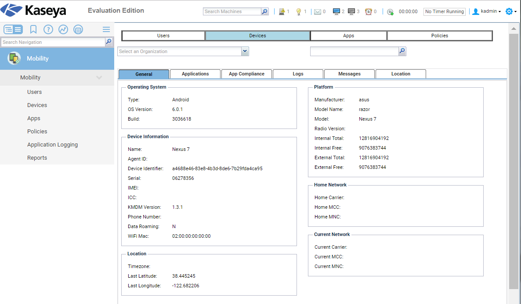The image size is (521, 304).
Task: Click the device search magnifier button
Action: 402,51
